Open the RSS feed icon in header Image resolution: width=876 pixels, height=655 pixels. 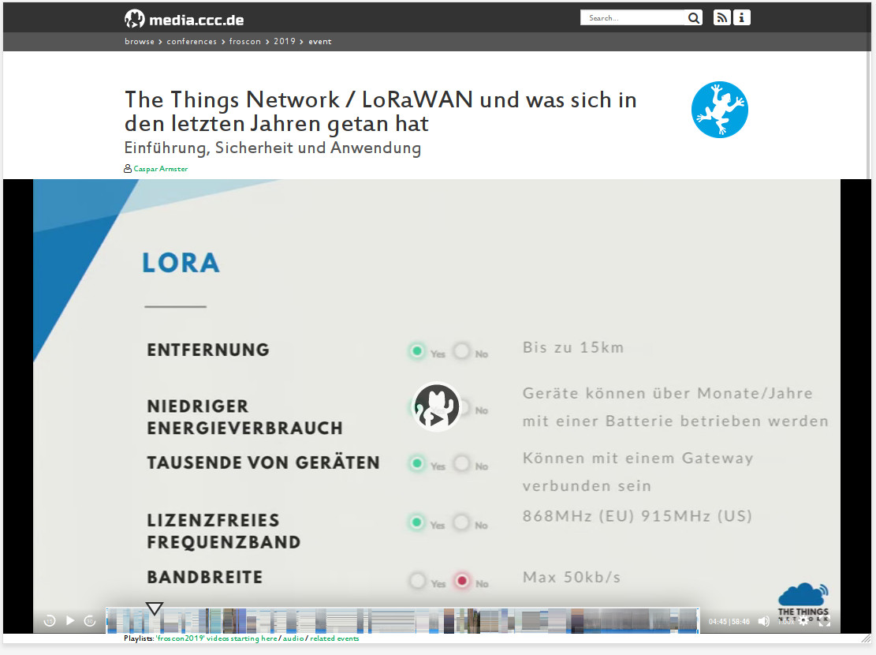[x=721, y=17]
